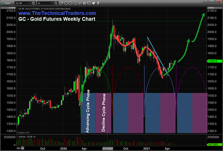Viewport: 223px width, 151px height.
Task: Open the time template clock button
Action: pos(56,3)
